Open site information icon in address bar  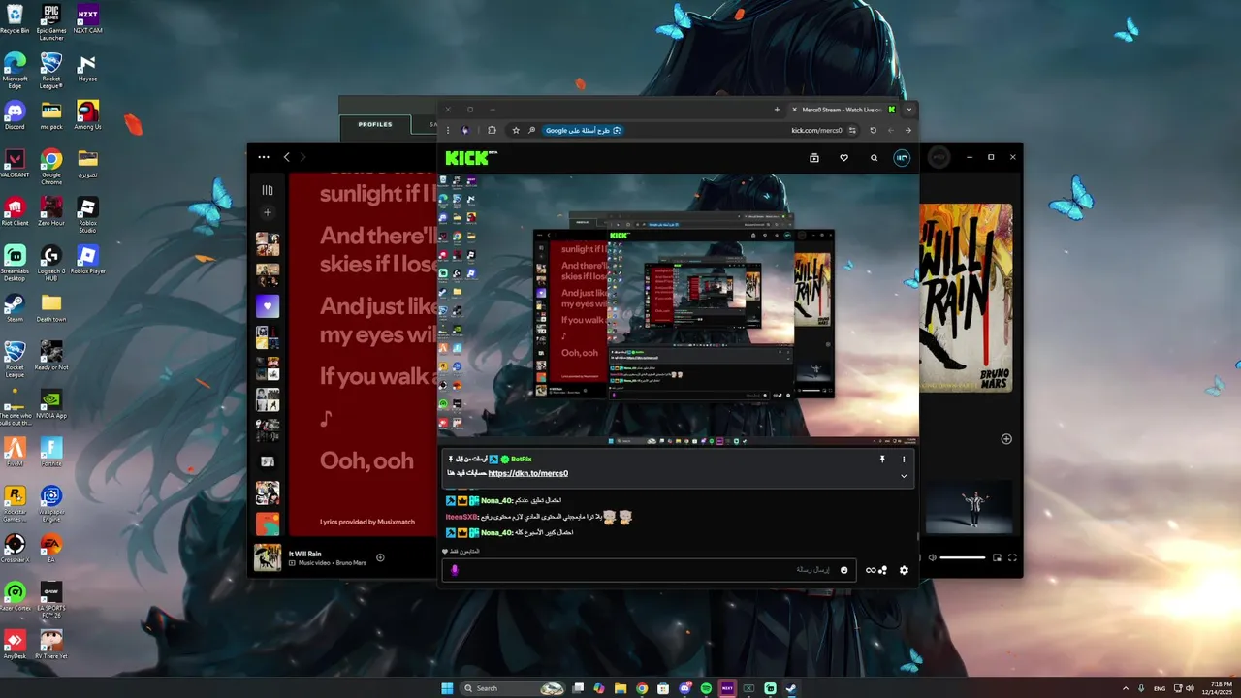point(852,130)
